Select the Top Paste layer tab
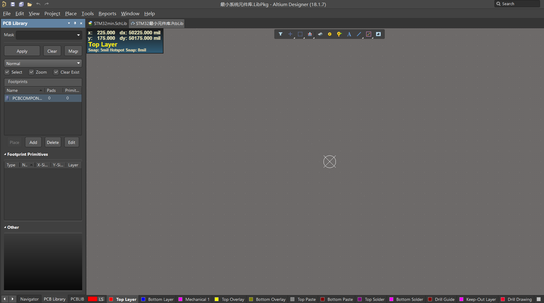544x303 pixels. point(304,299)
